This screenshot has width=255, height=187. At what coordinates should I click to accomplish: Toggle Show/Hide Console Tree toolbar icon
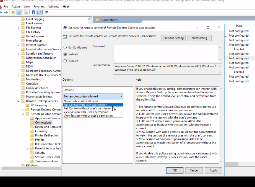[x=19, y=12]
